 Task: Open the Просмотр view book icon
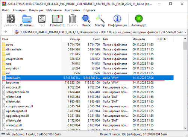point(57,19)
